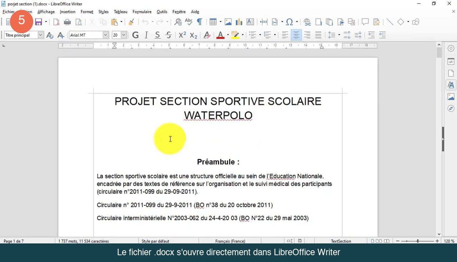Image resolution: width=457 pixels, height=262 pixels.
Task: Toggle strikethrough formatting
Action: click(x=169, y=35)
